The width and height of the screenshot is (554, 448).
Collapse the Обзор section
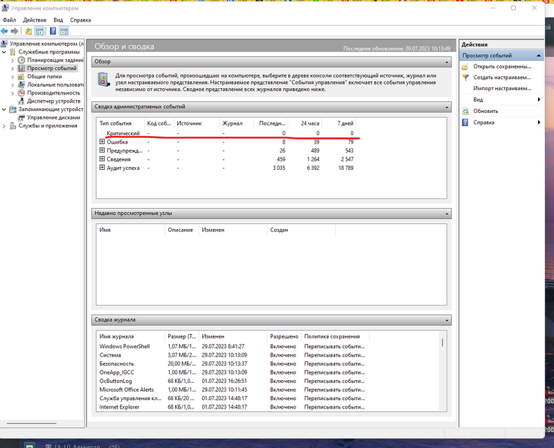click(x=447, y=62)
